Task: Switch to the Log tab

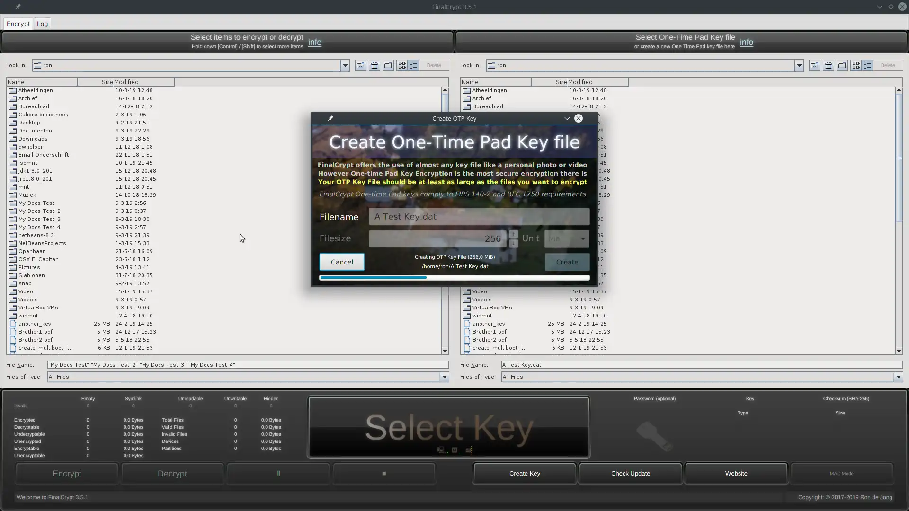Action: click(42, 24)
